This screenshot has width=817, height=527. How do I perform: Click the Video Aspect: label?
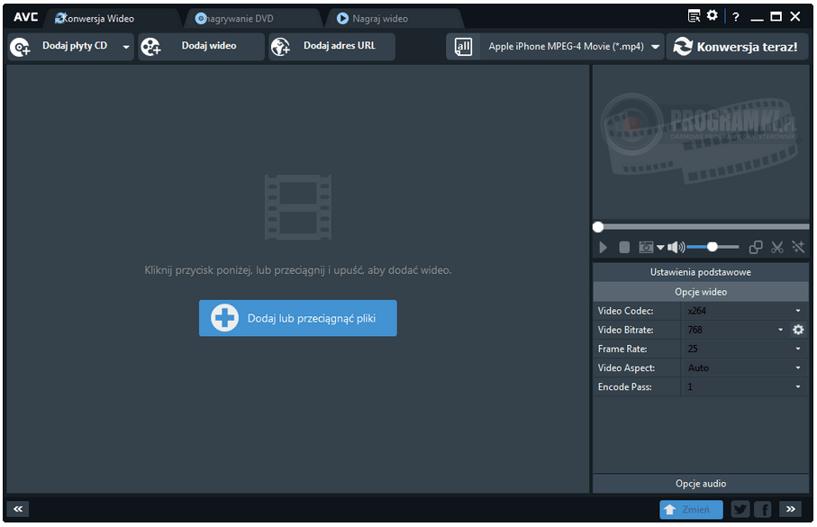click(x=626, y=368)
